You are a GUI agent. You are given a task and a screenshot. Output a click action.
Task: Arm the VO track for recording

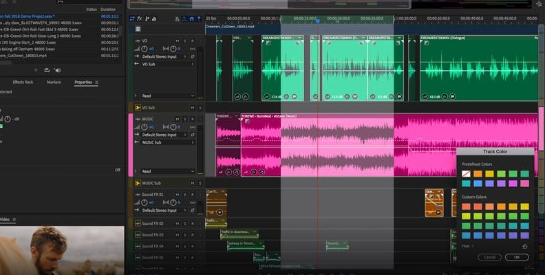pos(193,41)
